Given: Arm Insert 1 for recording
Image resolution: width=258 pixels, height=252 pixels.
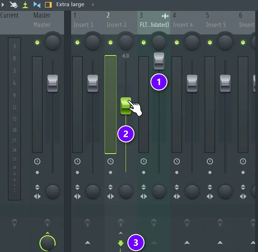Looking at the screenshot, I should (87, 223).
